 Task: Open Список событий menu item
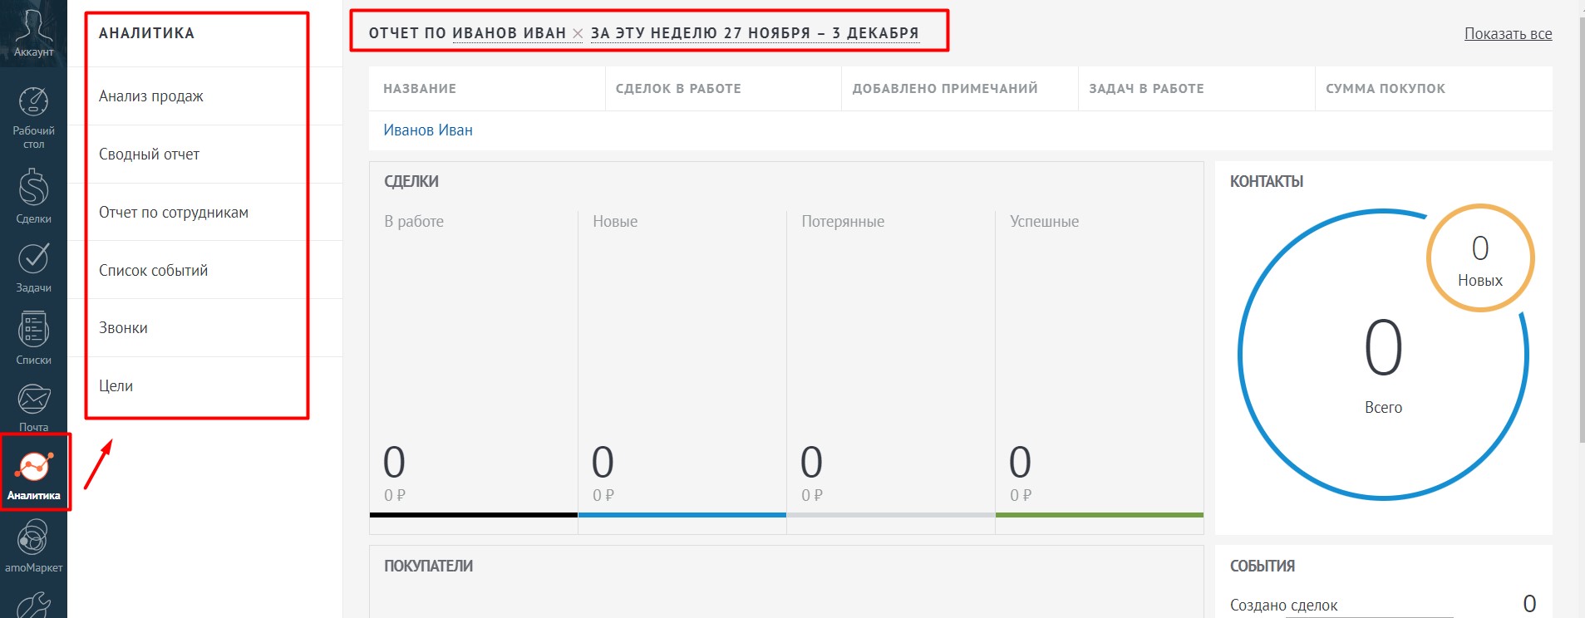tap(154, 271)
